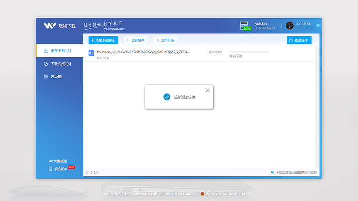Screen dimensions: 358x201
Task: Click the 任务创建成功 message text
Action: click(184, 97)
